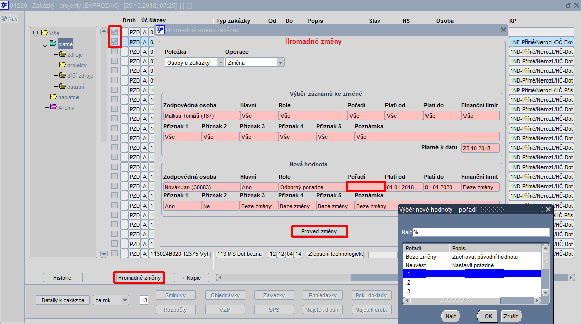Open the Operace dropdown
This screenshot has width=581, height=324.
[280, 63]
